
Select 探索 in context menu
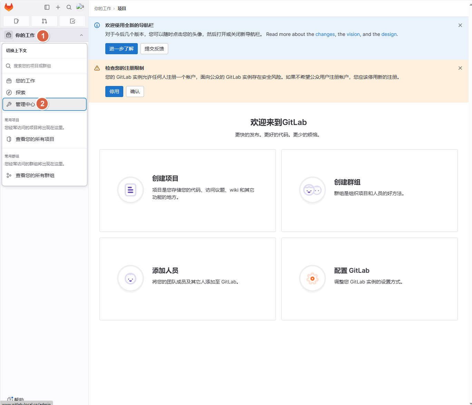[45, 93]
